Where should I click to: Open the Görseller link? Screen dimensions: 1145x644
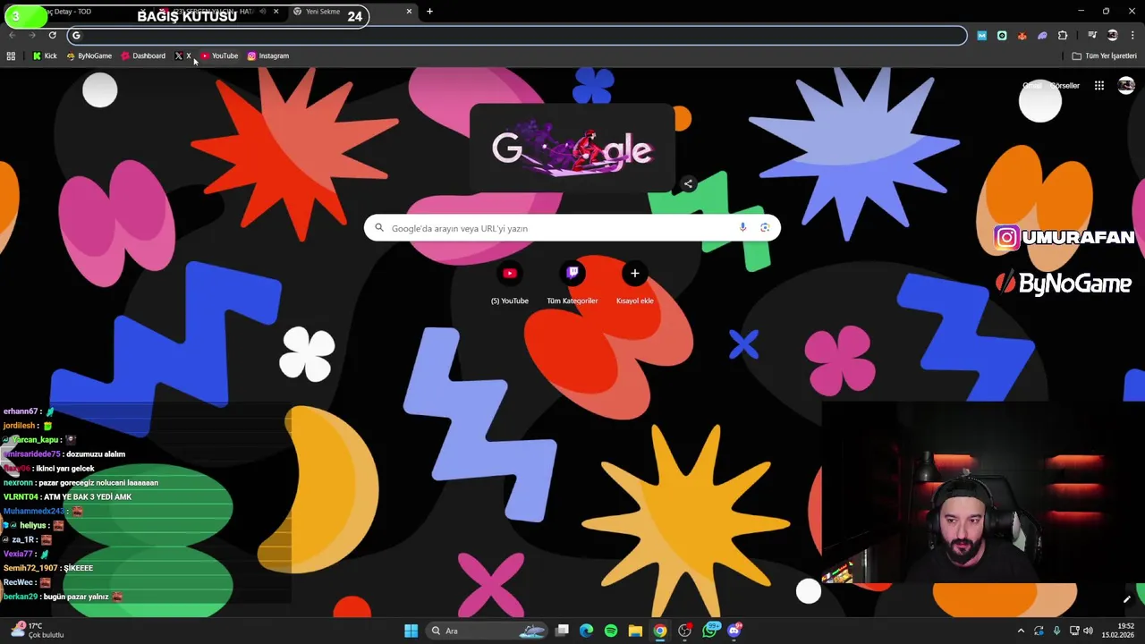[1064, 86]
